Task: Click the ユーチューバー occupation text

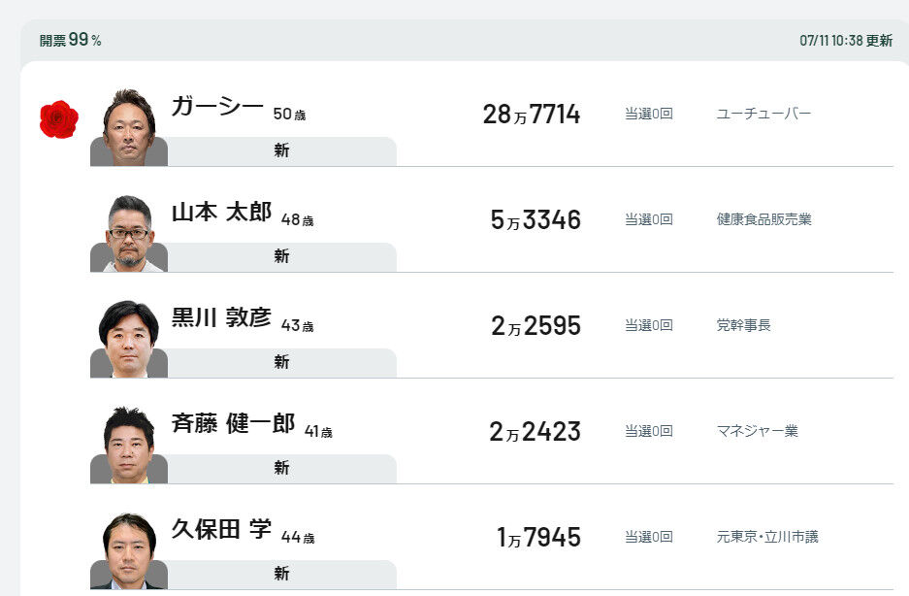Action: coord(763,114)
